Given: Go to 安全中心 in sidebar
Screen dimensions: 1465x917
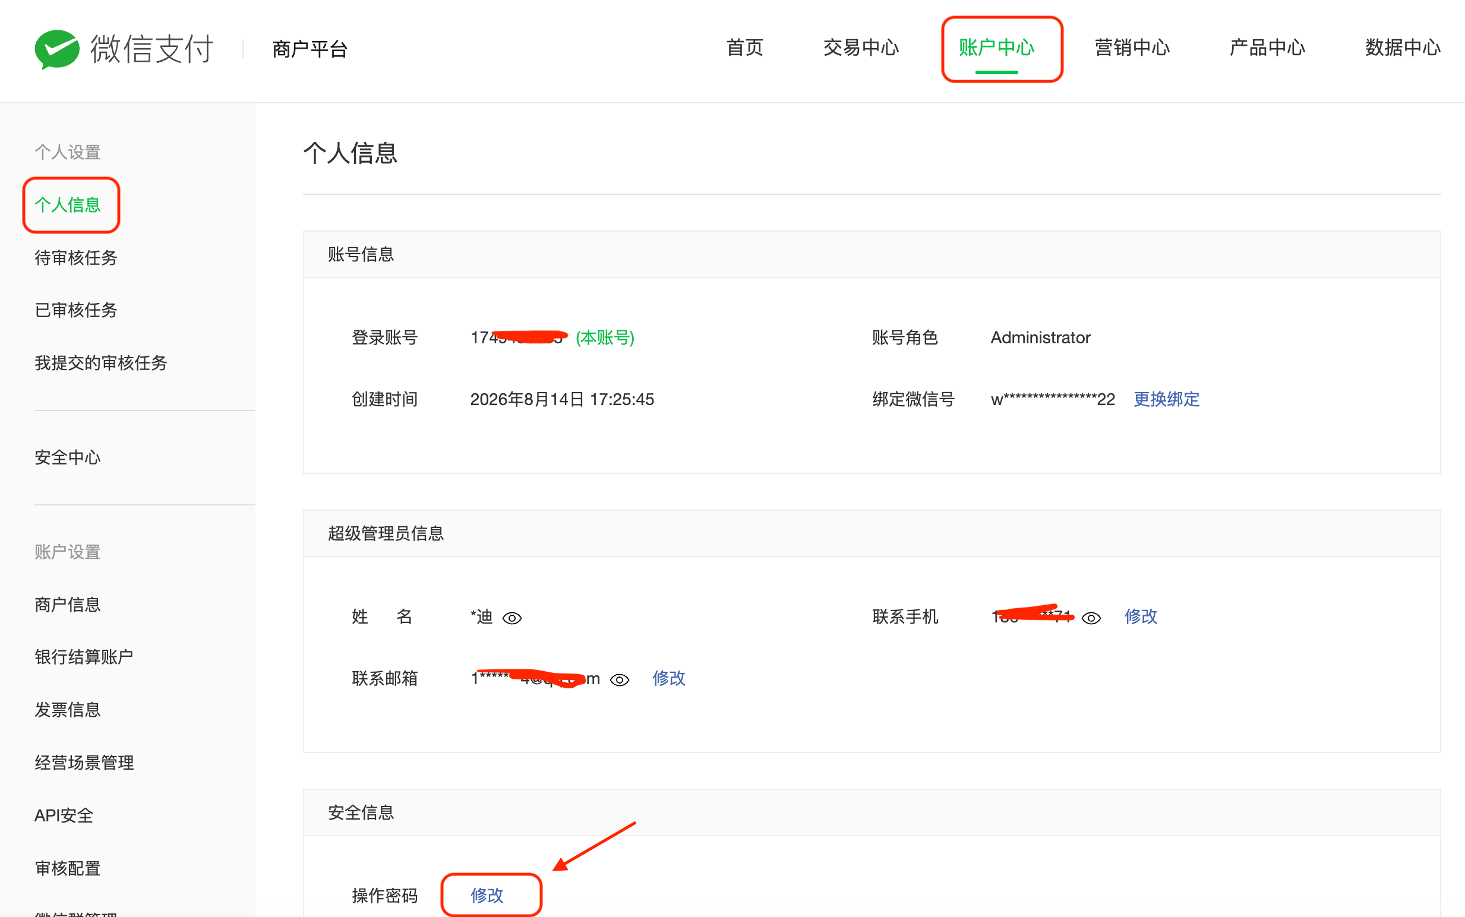Looking at the screenshot, I should [67, 457].
